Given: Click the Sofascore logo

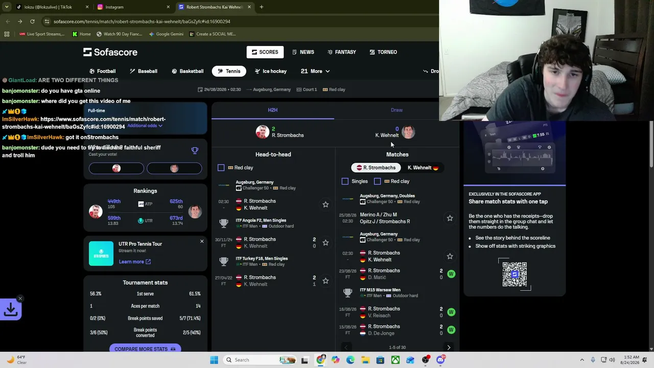Looking at the screenshot, I should (x=110, y=52).
